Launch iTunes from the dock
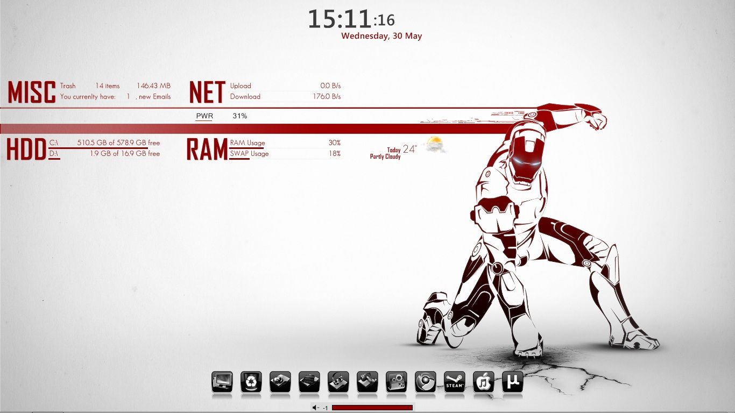This screenshot has width=735, height=413. (x=484, y=383)
